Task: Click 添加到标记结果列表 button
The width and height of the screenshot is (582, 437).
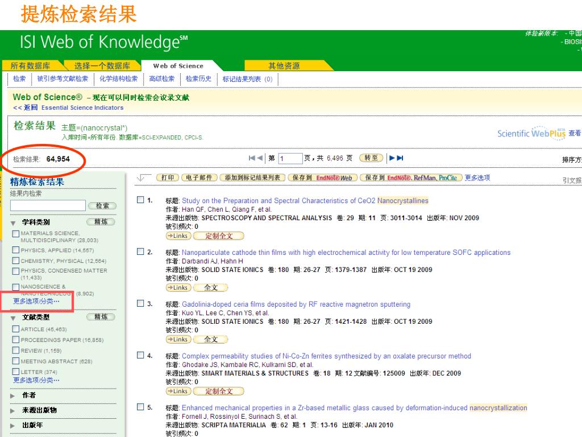Action: 252,178
